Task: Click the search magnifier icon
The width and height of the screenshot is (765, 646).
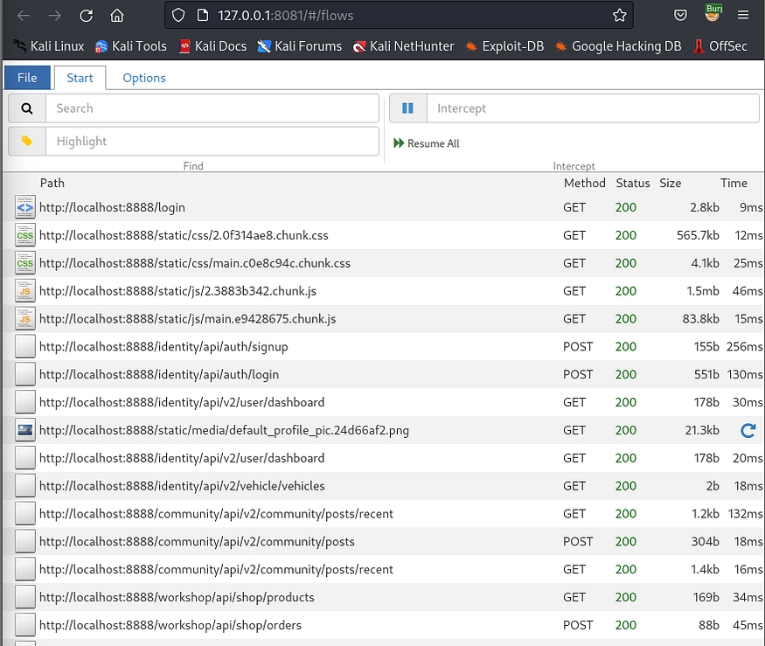Action: (x=27, y=108)
